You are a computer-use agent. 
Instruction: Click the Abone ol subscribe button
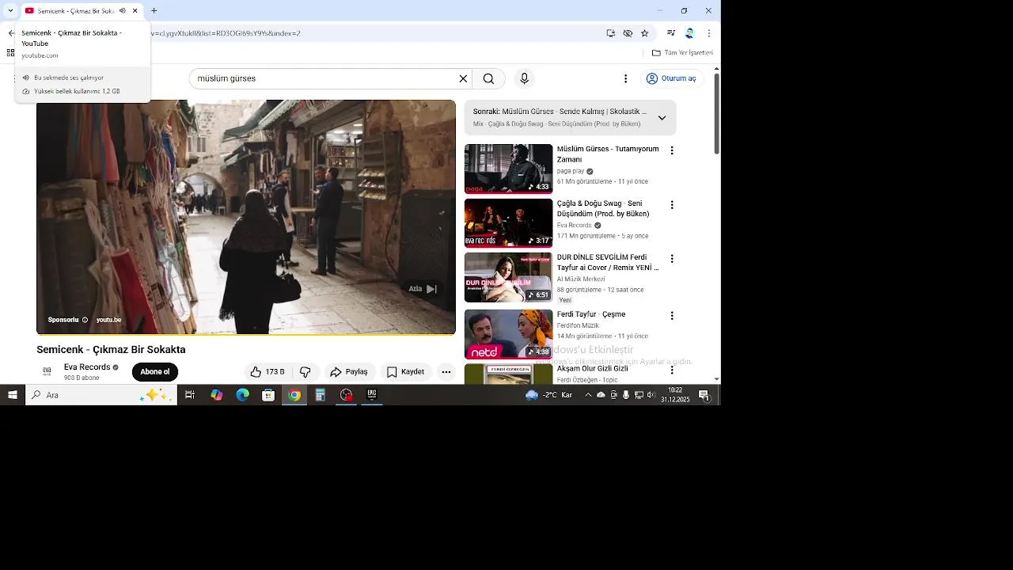click(155, 372)
